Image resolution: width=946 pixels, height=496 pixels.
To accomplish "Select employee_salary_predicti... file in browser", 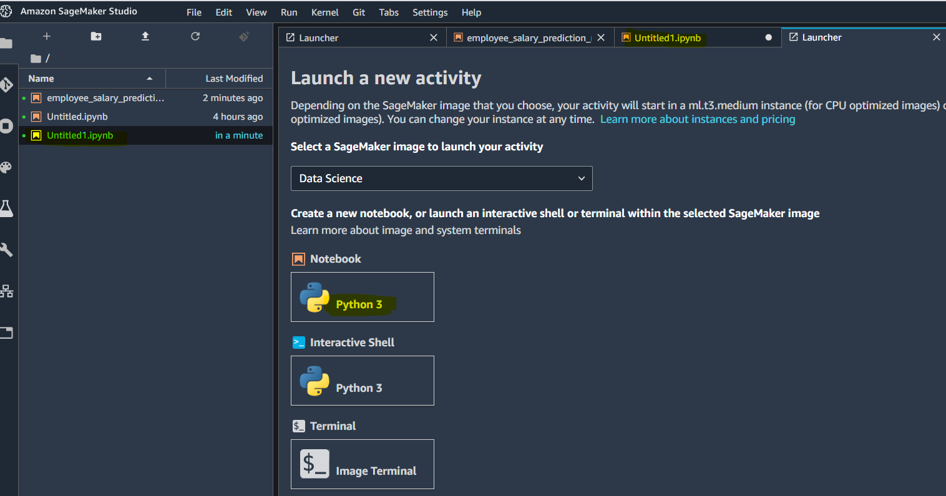I will click(x=146, y=98).
